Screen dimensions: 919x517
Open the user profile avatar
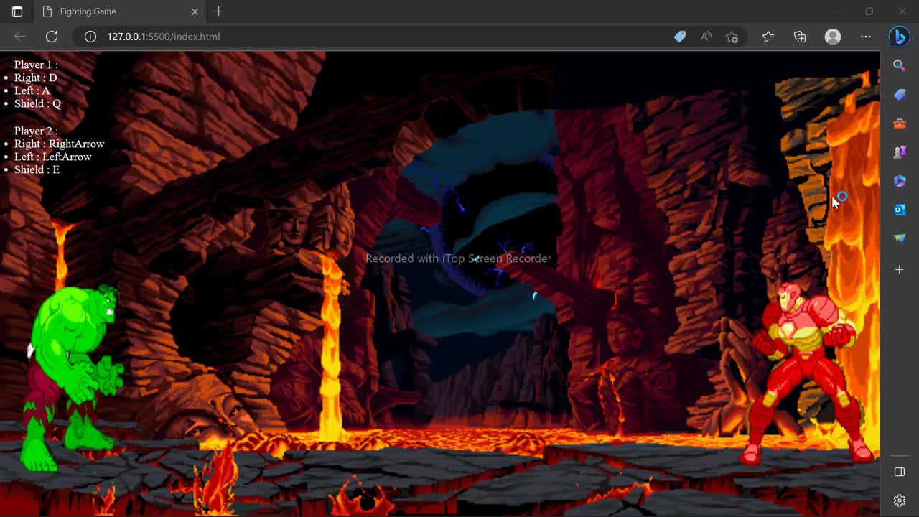click(833, 37)
